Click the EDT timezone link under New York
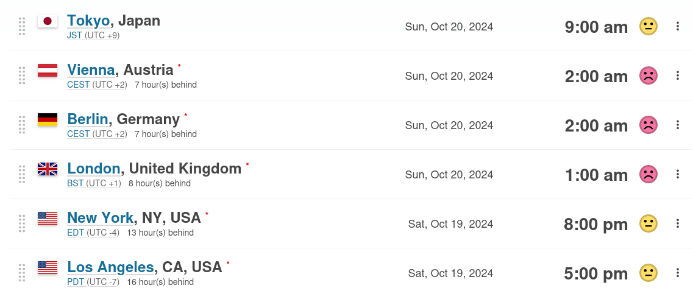The width and height of the screenshot is (693, 302). (76, 233)
